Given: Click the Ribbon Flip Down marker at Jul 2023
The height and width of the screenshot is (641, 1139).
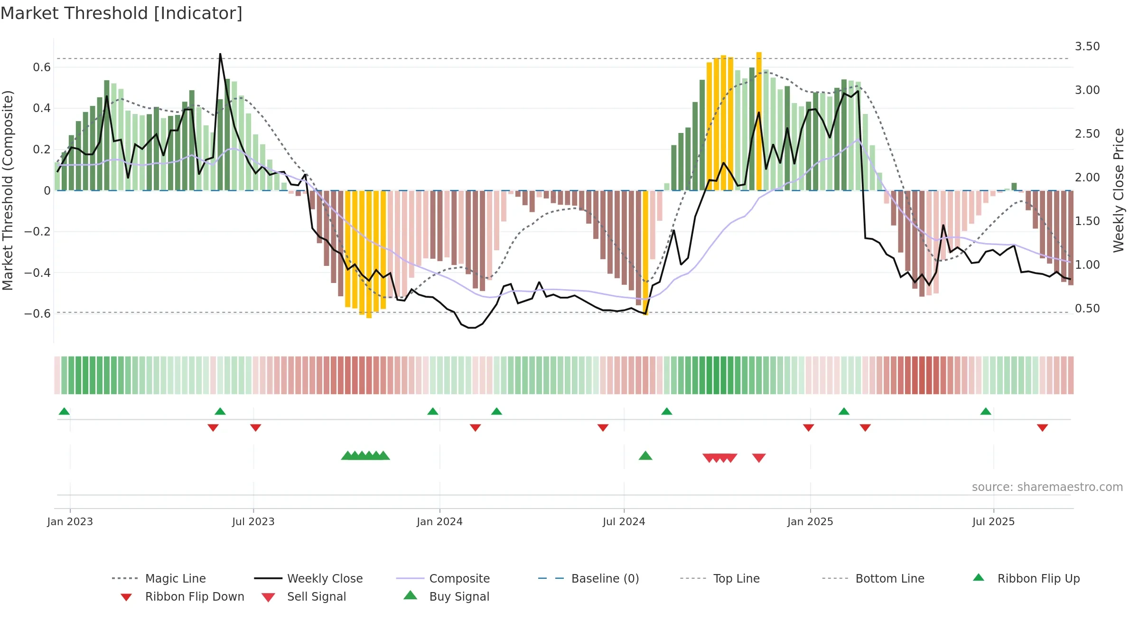Looking at the screenshot, I should [x=256, y=428].
